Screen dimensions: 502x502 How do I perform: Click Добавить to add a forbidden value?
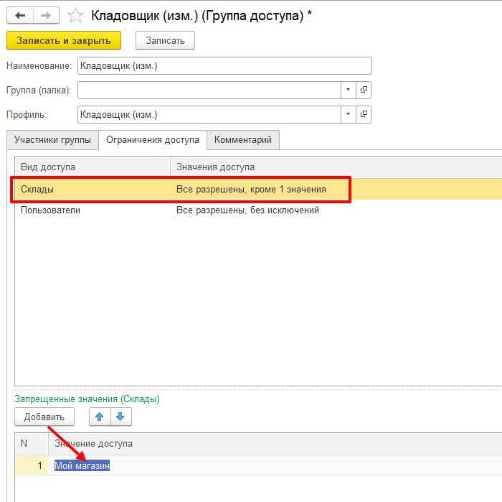click(44, 417)
